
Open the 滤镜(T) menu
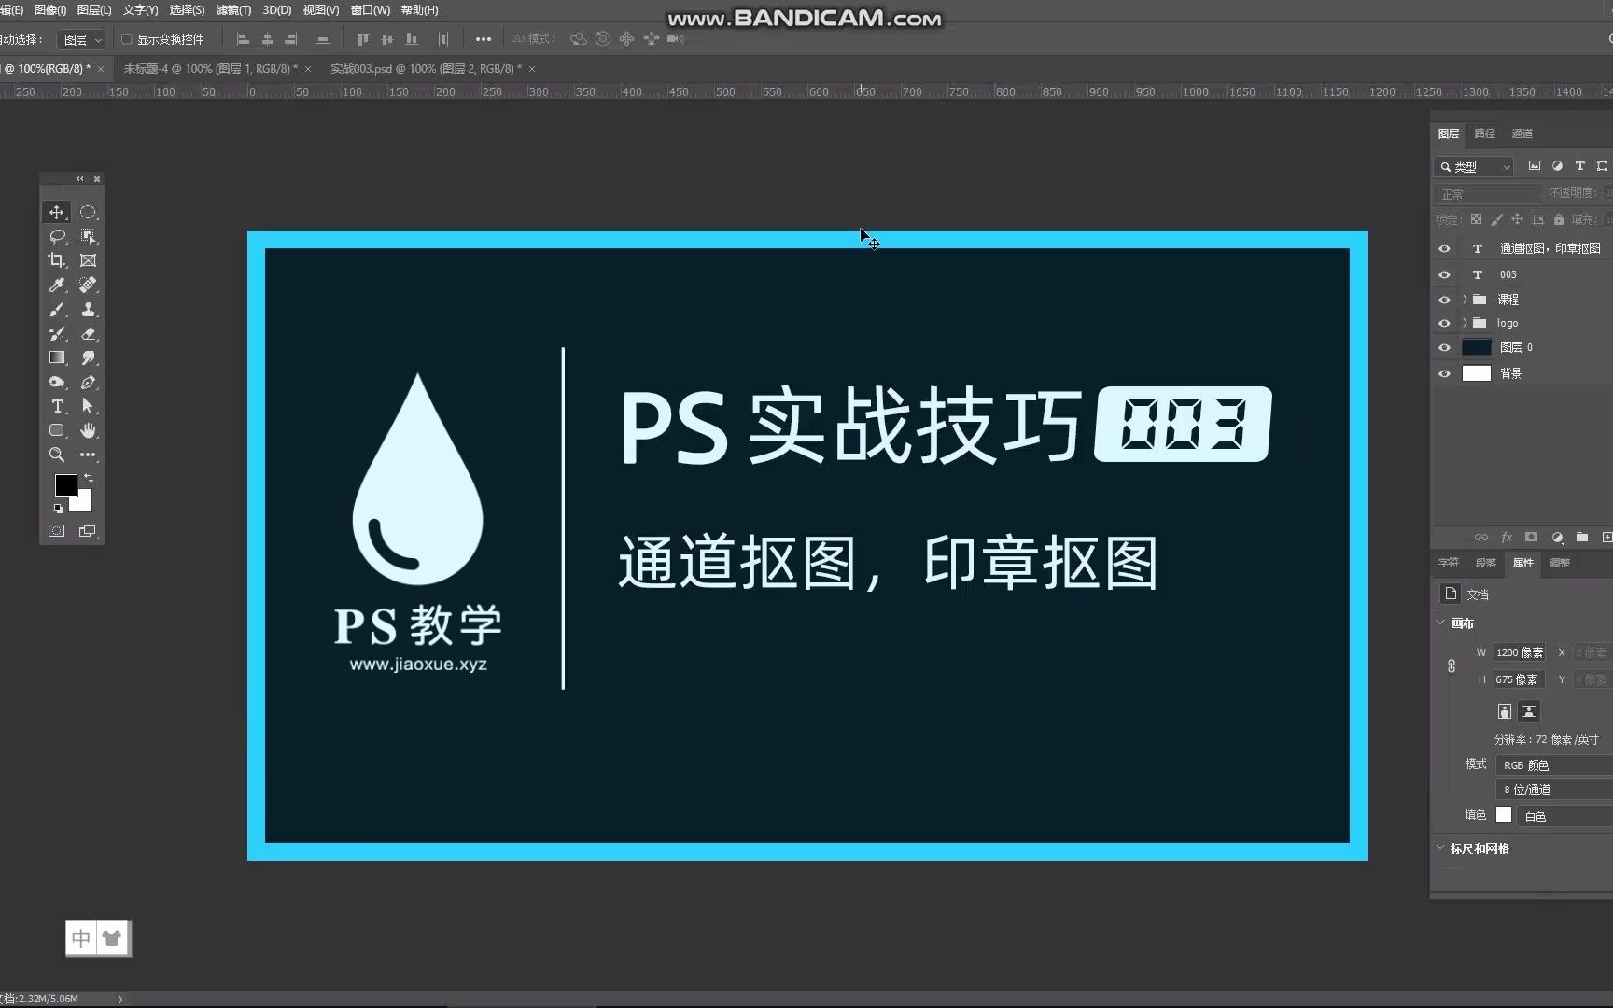click(233, 10)
